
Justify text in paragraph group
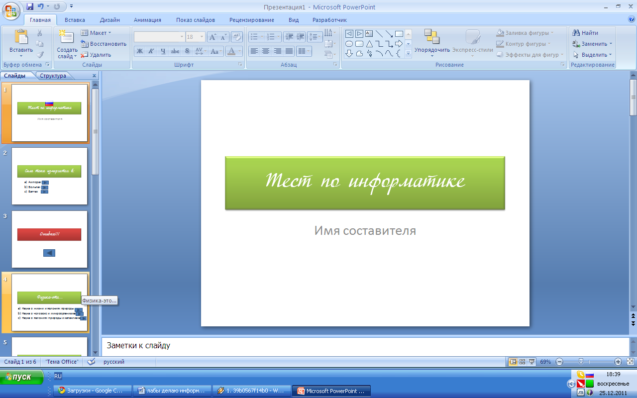(x=289, y=51)
